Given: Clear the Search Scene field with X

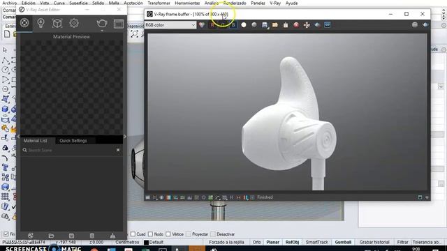Looking at the screenshot, I should [x=118, y=150].
